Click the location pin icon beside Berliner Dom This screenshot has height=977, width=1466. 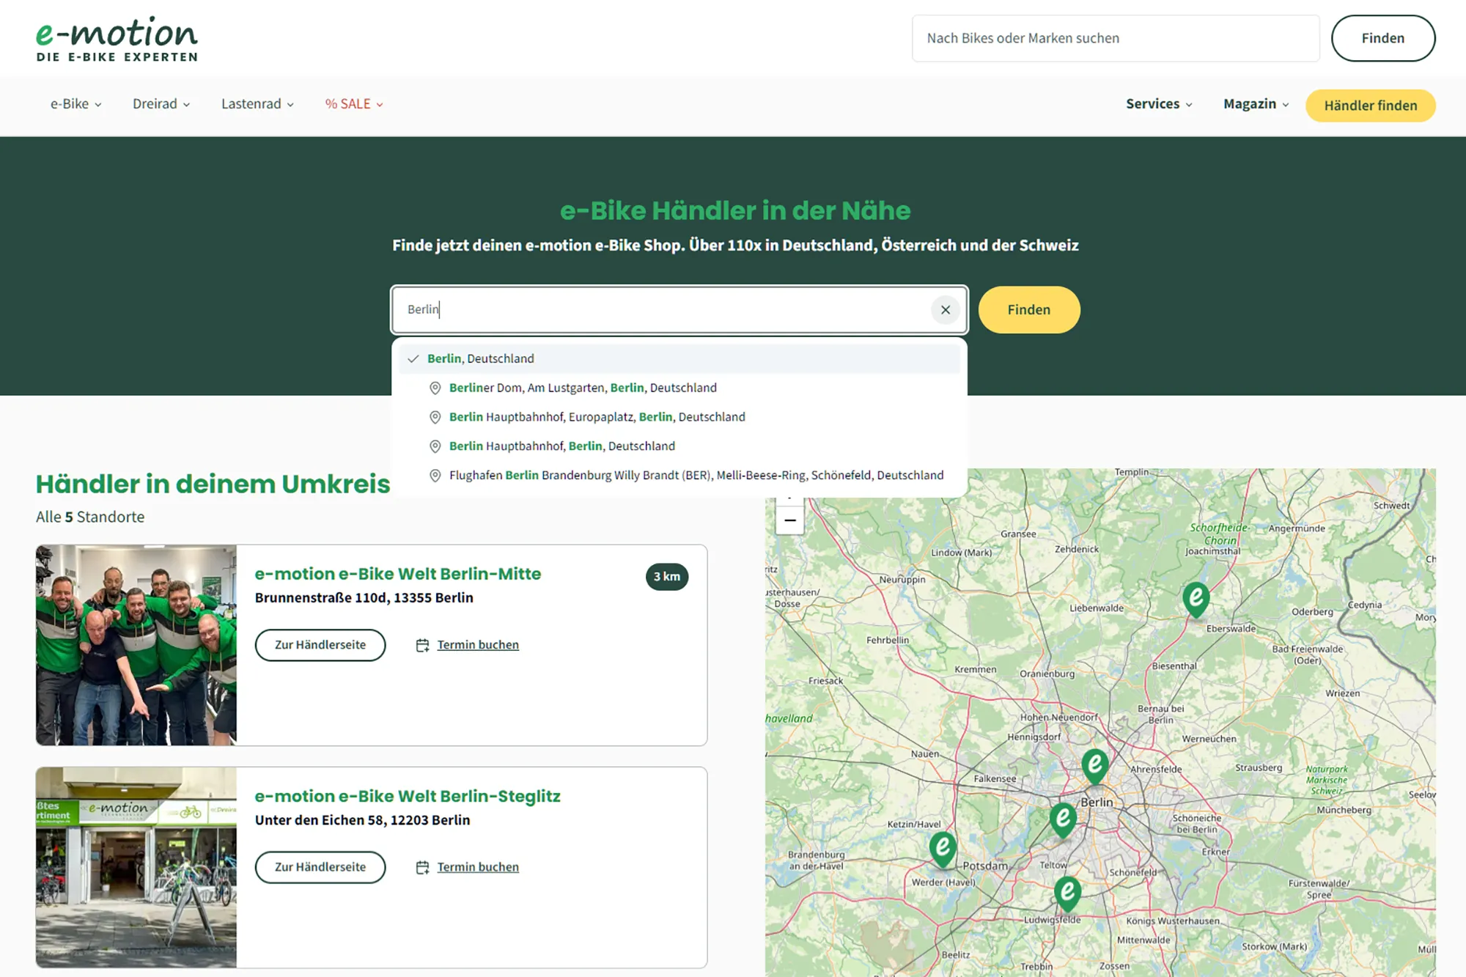pos(435,388)
